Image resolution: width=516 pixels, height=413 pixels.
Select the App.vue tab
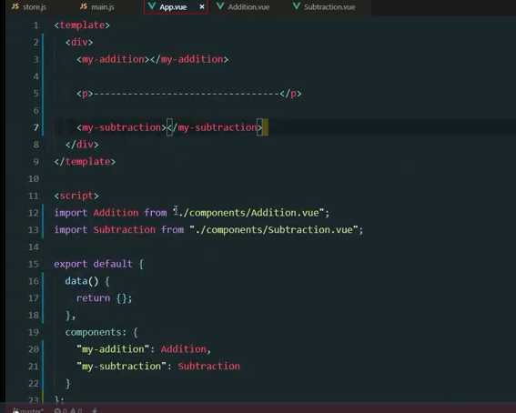point(173,7)
